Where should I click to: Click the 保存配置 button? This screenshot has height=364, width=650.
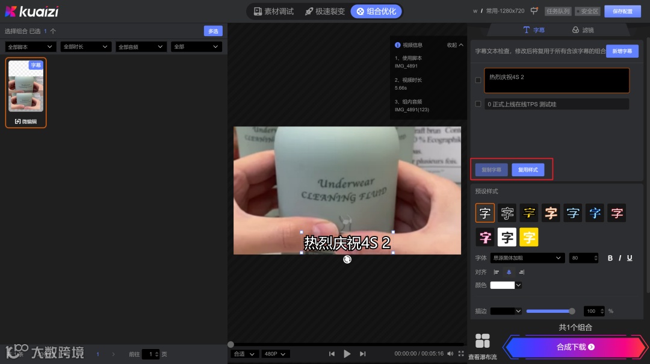coord(623,11)
